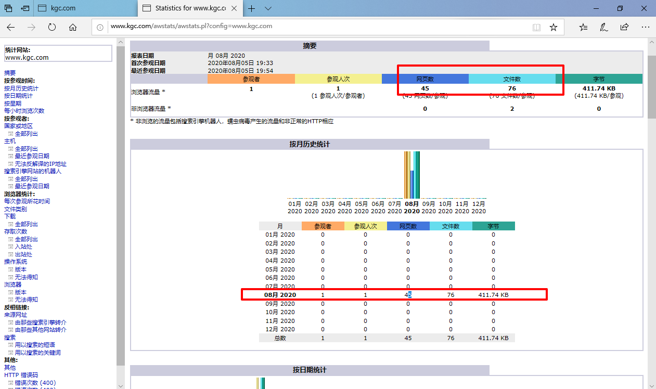The image size is (656, 389).
Task: Open 全部列出 under 下载
Action: [x=26, y=224]
